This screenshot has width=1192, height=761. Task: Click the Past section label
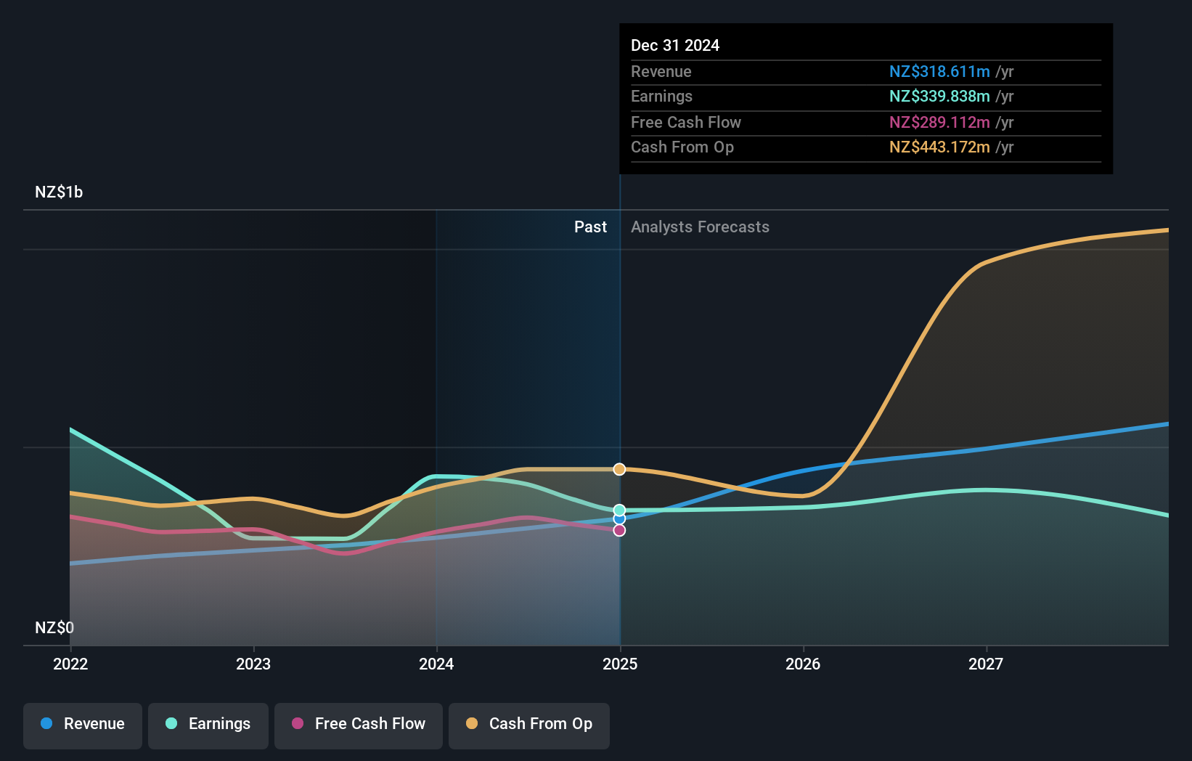coord(590,227)
